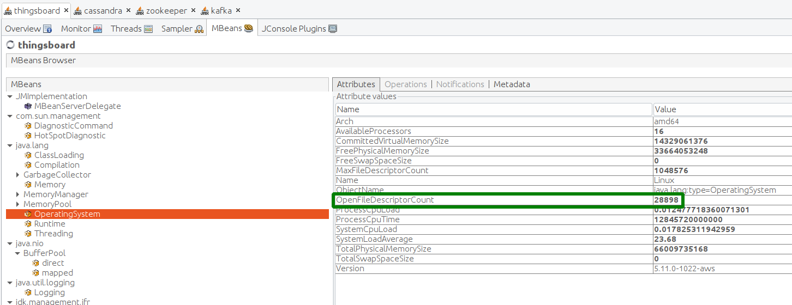Open the Sampler tab
The width and height of the screenshot is (792, 305).
pyautogui.click(x=182, y=29)
